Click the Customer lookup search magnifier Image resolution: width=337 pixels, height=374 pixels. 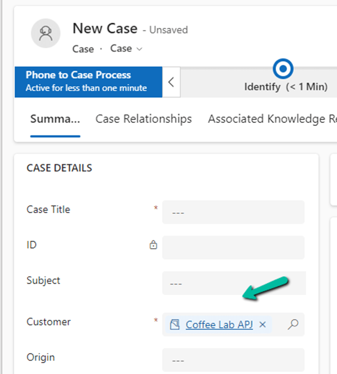pos(293,324)
